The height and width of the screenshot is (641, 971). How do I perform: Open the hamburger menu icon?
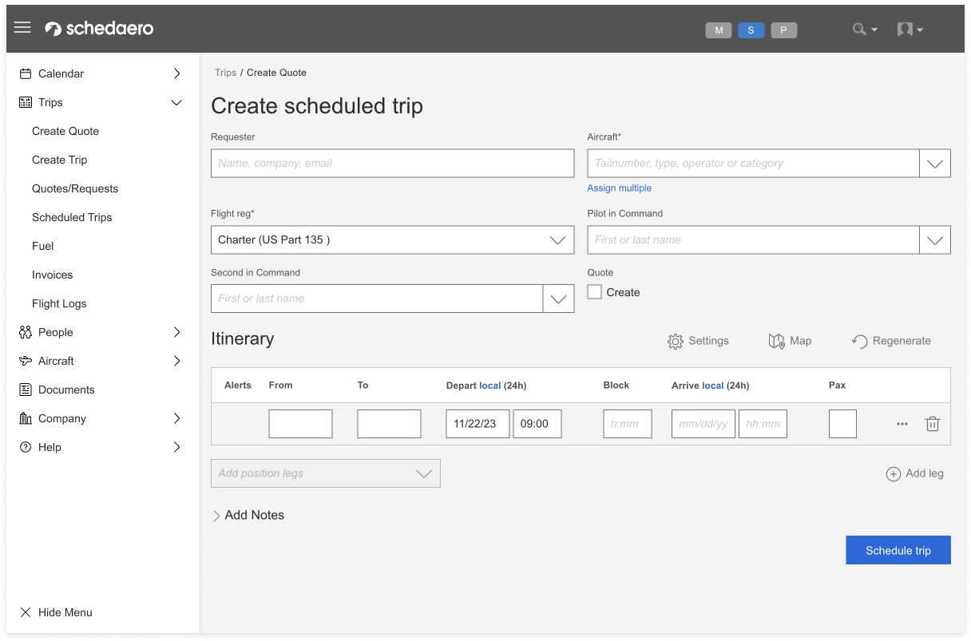tap(22, 28)
